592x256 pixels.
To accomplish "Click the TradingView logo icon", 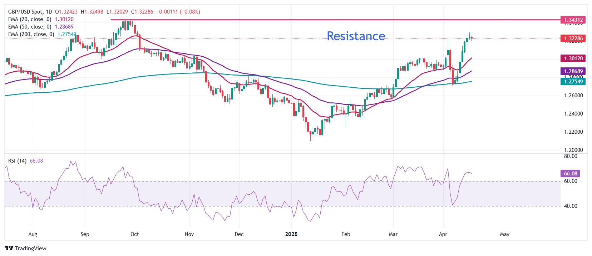I will [9, 249].
